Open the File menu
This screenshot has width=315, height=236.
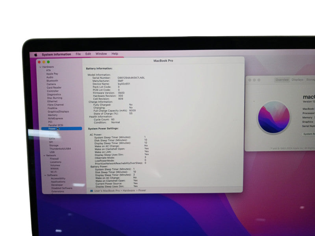(78, 54)
